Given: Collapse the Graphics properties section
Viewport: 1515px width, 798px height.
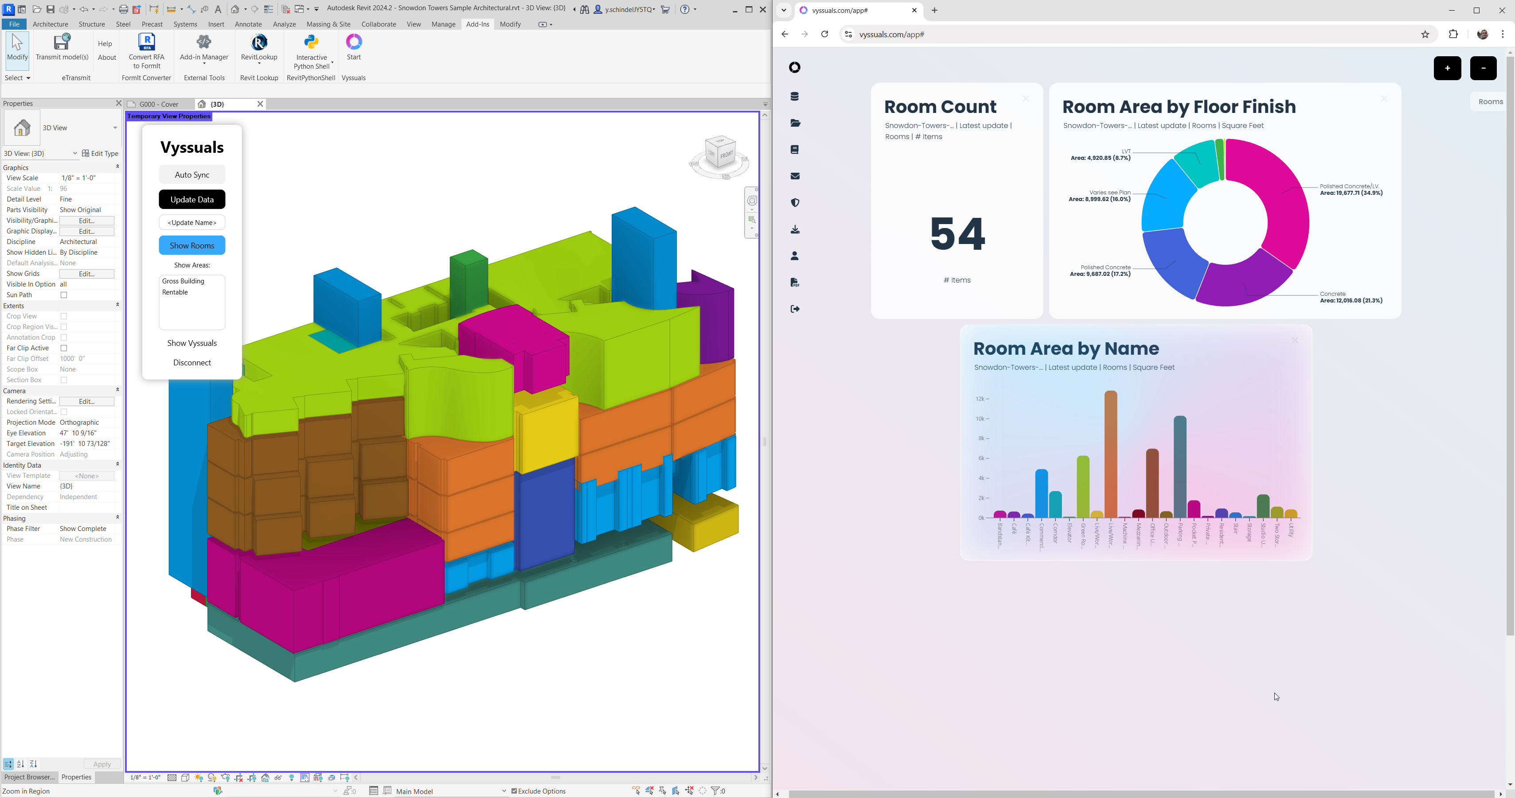Looking at the screenshot, I should tap(117, 167).
